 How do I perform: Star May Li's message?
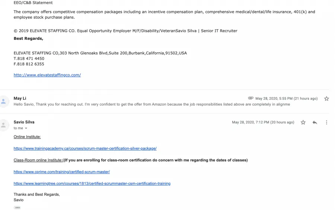326,98
